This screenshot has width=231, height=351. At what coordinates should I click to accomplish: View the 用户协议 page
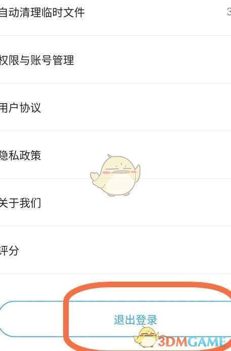(115, 107)
